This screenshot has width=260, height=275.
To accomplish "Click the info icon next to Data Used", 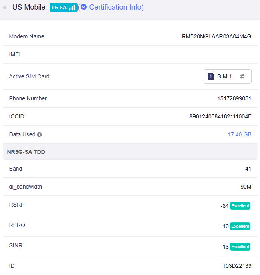I will click(x=40, y=135).
